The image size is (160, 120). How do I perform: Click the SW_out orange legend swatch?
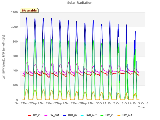pos(119,115)
